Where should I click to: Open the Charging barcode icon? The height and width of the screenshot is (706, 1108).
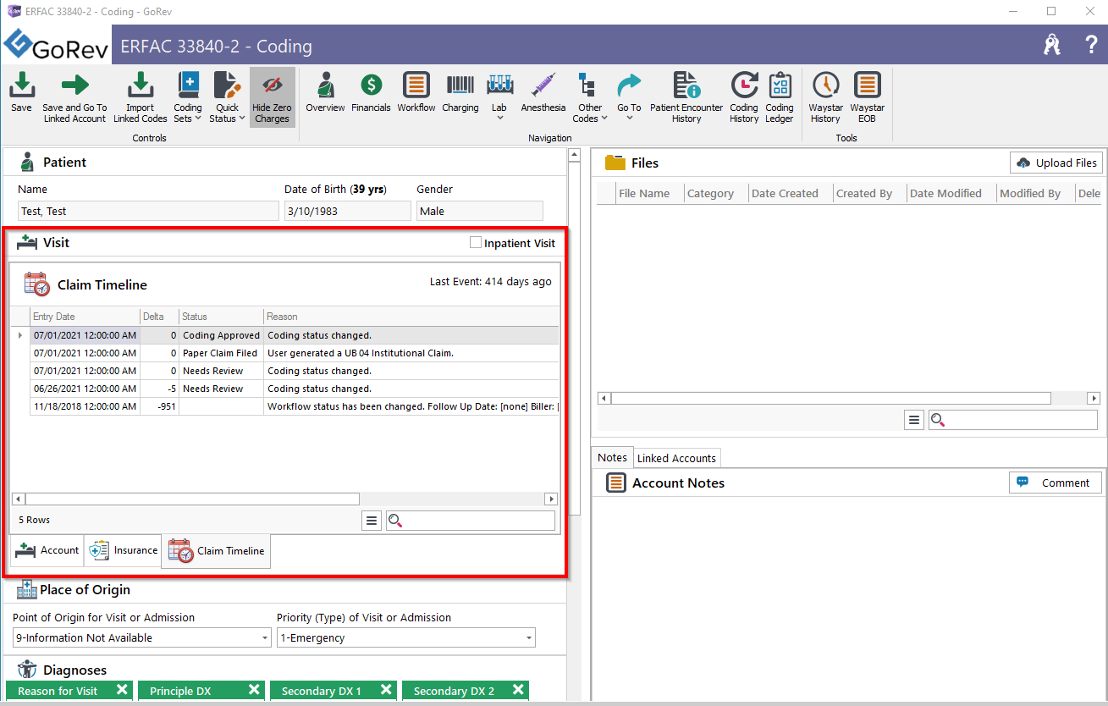click(460, 91)
